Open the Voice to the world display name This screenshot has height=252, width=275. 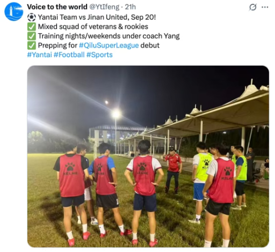(x=57, y=7)
